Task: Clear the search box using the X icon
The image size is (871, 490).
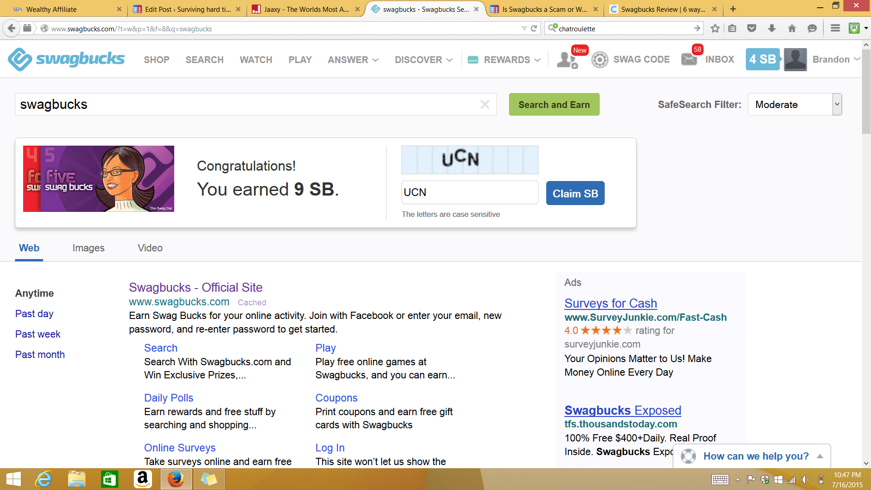Action: coord(484,104)
